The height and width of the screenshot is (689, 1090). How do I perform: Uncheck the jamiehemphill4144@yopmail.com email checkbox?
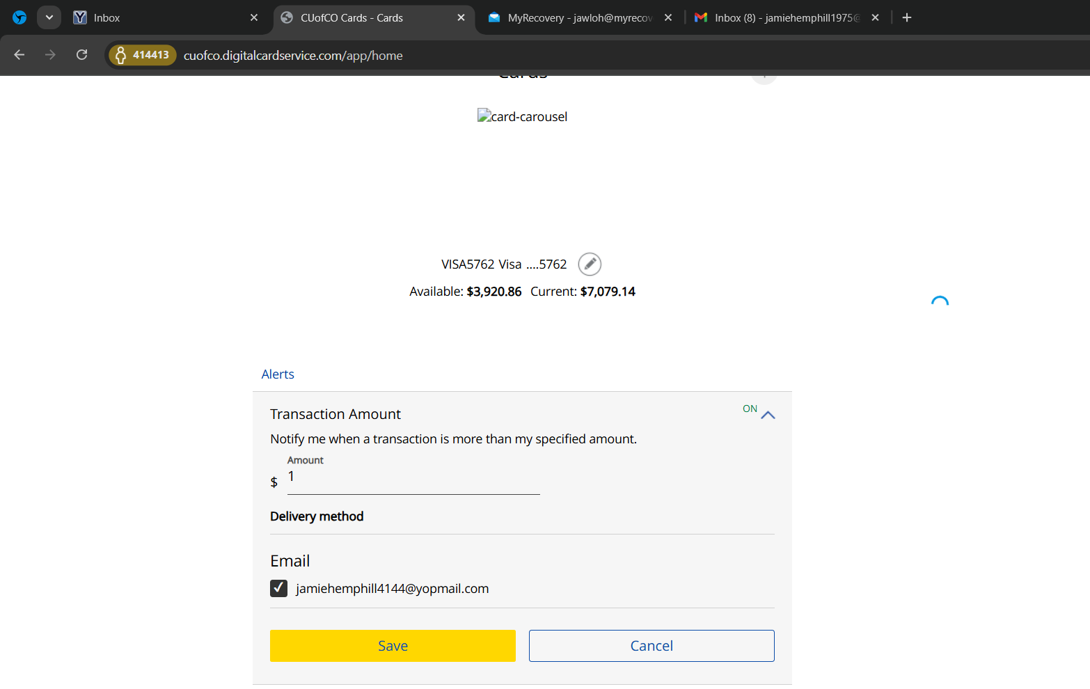pos(278,589)
